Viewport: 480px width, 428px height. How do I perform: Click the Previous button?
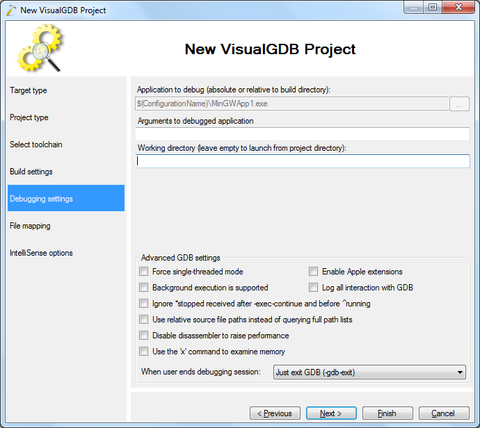pos(275,413)
